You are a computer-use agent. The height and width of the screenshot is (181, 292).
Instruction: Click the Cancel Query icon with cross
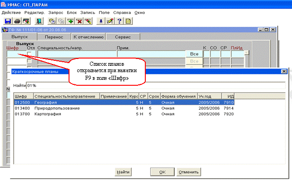click(x=61, y=21)
